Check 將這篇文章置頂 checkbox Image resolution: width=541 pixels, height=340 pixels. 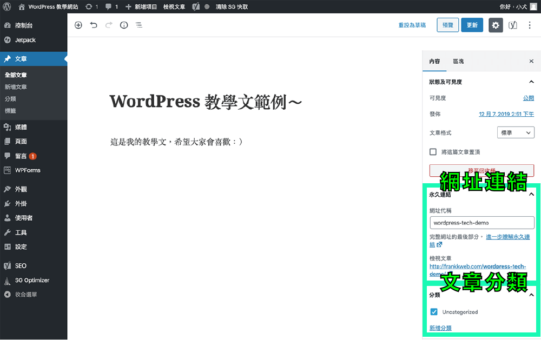pos(433,152)
